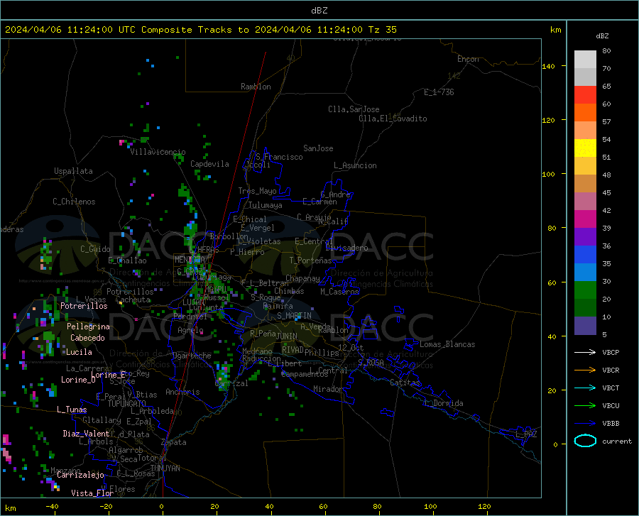Click the Uspallata map label

[x=73, y=171]
